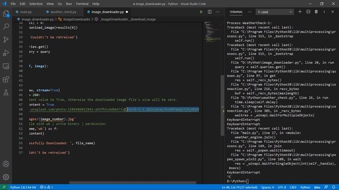The height and width of the screenshot is (190, 339).
Task: Open the View menu
Action: tap(50, 4)
